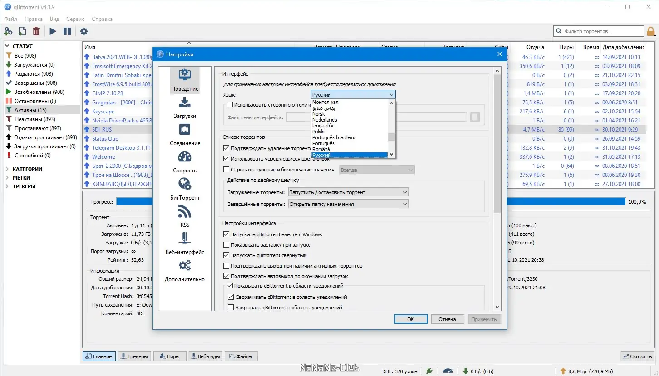Viewport: 659px width, 376px height.
Task: Enable the Использовать стороннюю тему checkbox
Action: click(x=230, y=105)
